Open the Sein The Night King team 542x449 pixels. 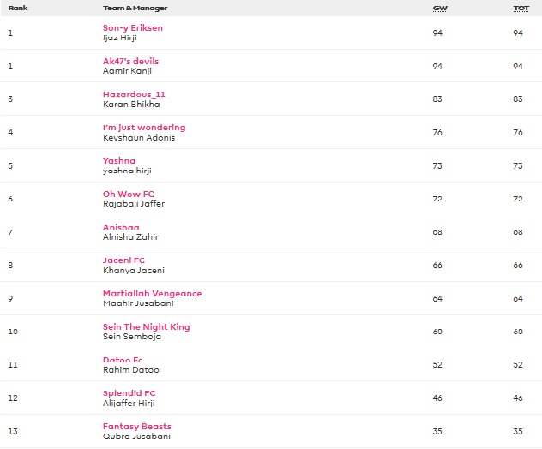[146, 326]
